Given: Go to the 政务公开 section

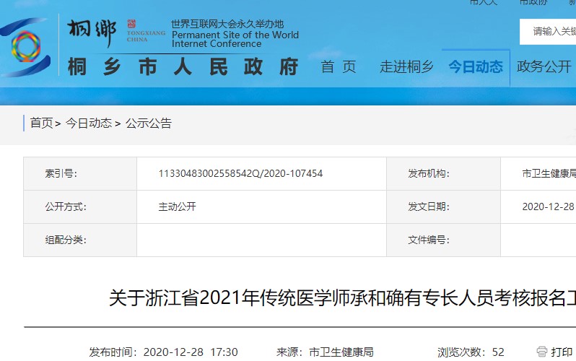Looking at the screenshot, I should coord(544,67).
